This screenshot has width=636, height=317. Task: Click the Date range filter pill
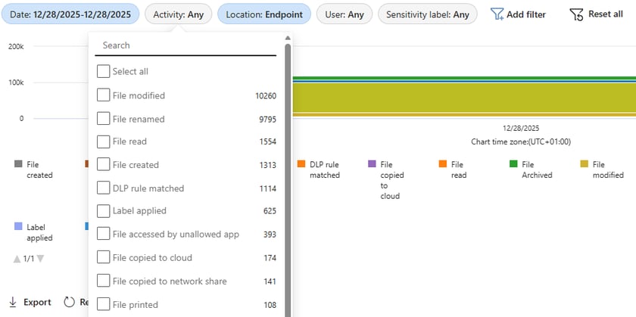pos(70,14)
